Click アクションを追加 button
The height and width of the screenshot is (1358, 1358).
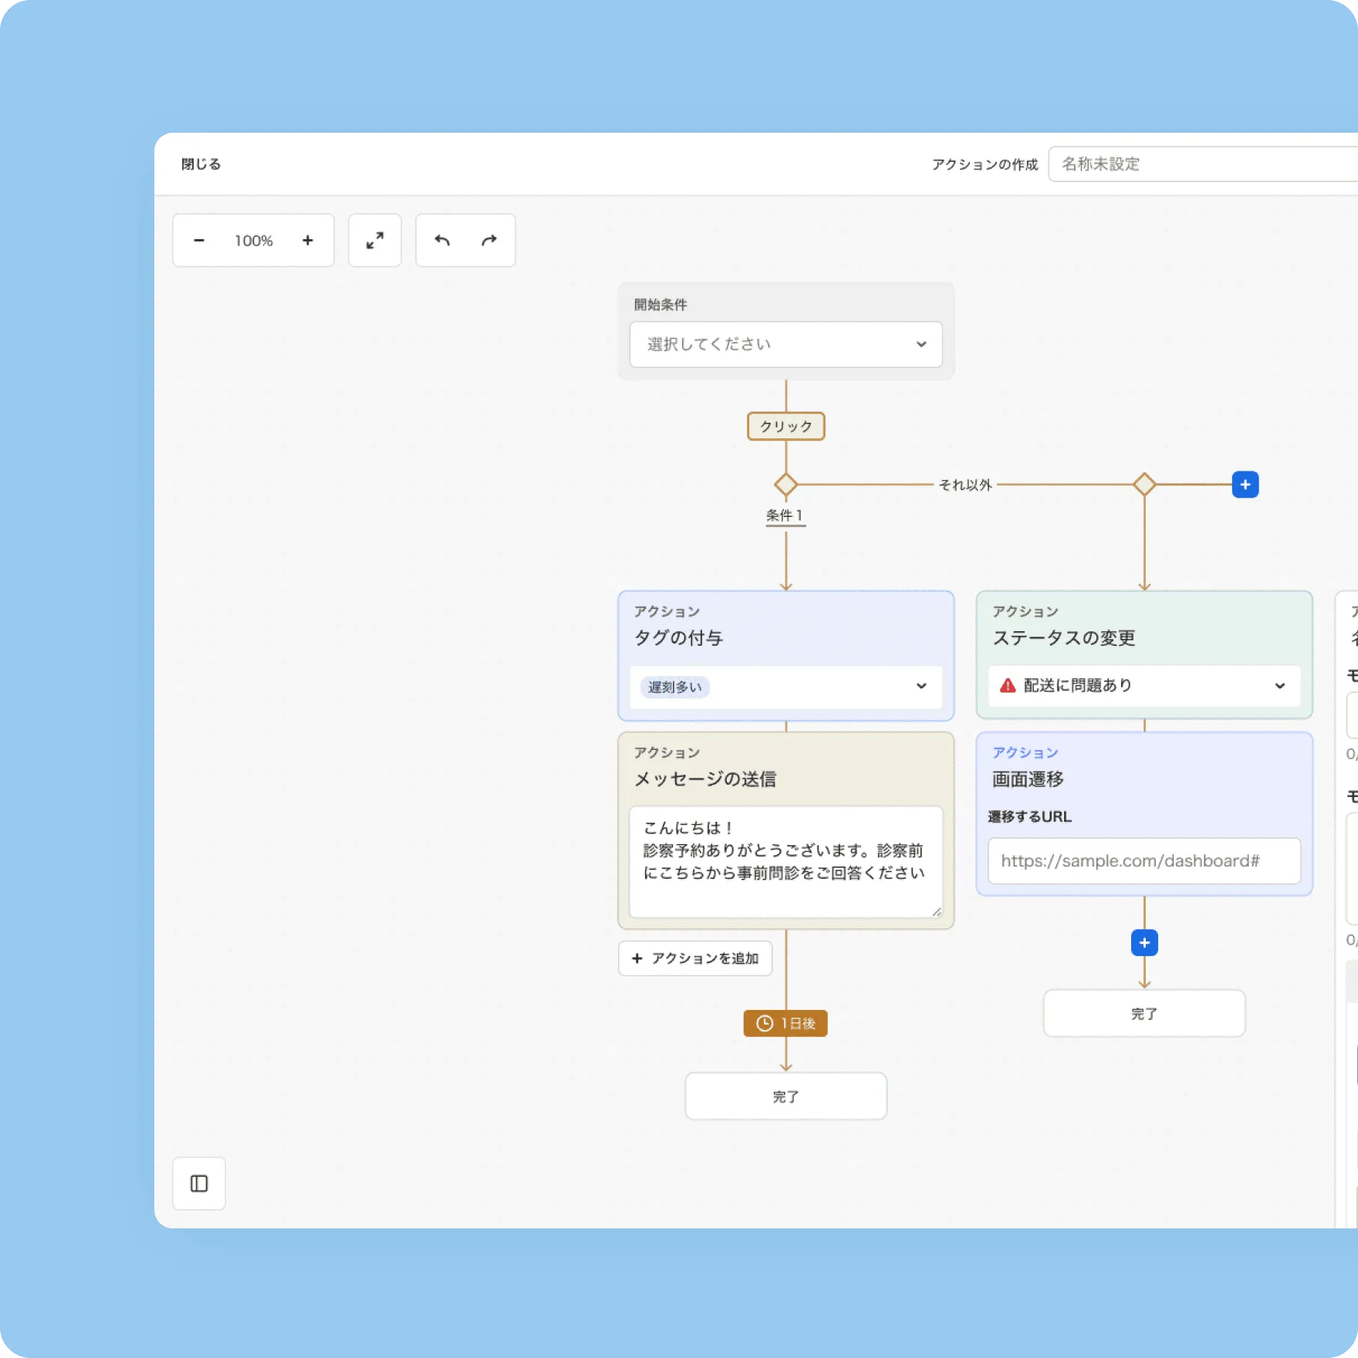click(695, 958)
